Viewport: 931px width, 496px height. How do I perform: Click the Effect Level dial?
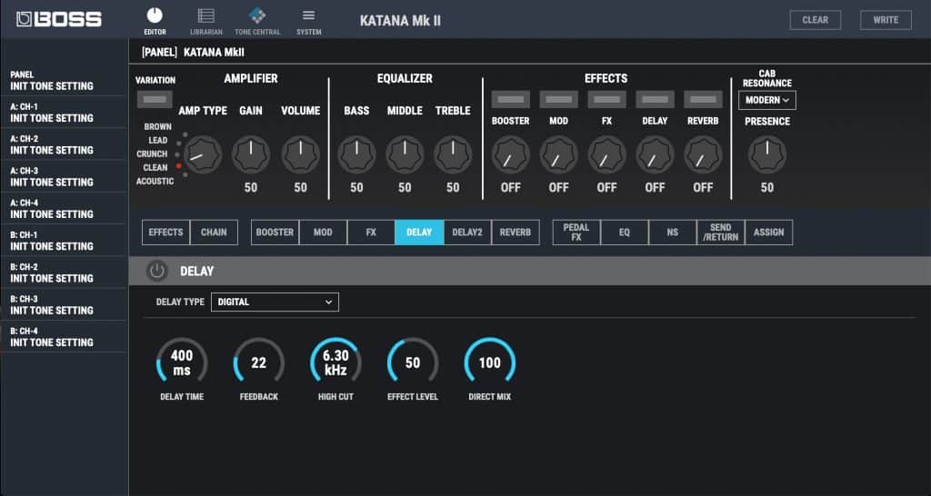pyautogui.click(x=413, y=362)
